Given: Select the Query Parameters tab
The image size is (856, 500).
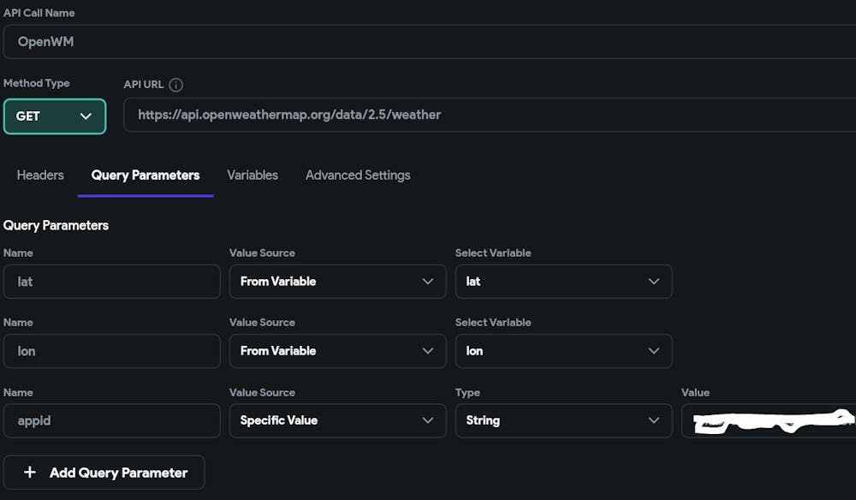Looking at the screenshot, I should click(146, 175).
